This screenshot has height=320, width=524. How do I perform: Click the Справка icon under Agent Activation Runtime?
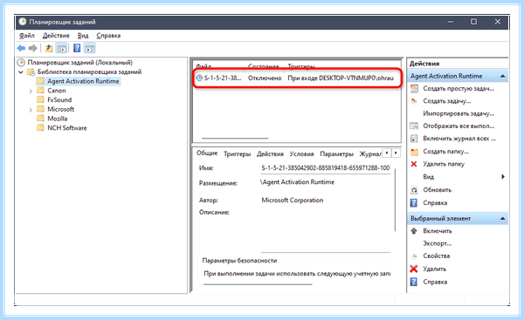414,203
